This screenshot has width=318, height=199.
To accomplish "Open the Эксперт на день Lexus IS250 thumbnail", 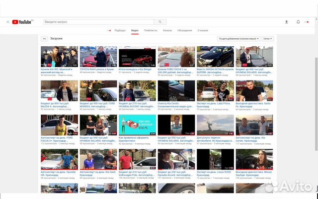I will point(215,159).
